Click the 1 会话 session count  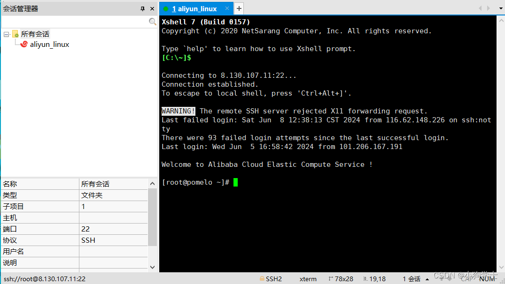pos(411,279)
